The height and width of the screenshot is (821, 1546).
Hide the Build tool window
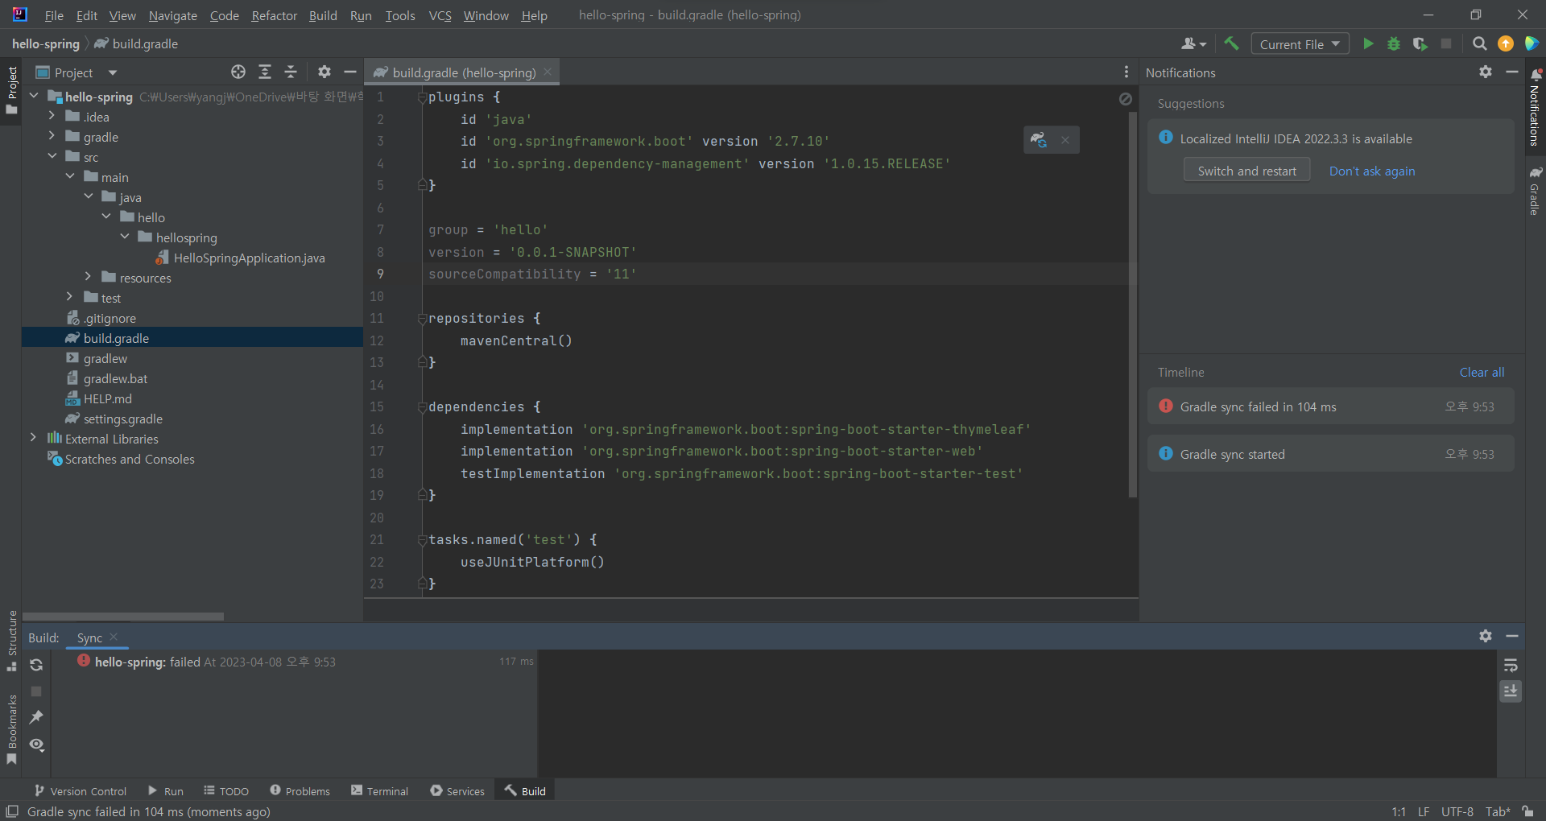[x=1512, y=636]
